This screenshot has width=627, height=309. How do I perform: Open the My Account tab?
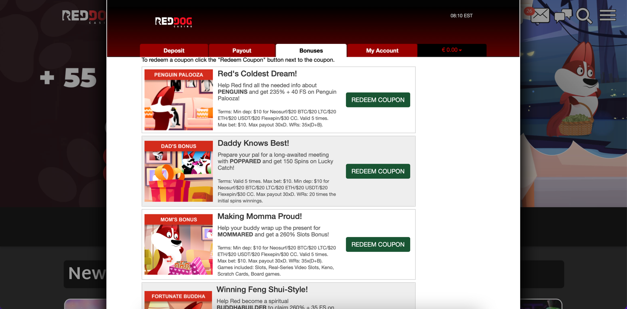pyautogui.click(x=382, y=50)
